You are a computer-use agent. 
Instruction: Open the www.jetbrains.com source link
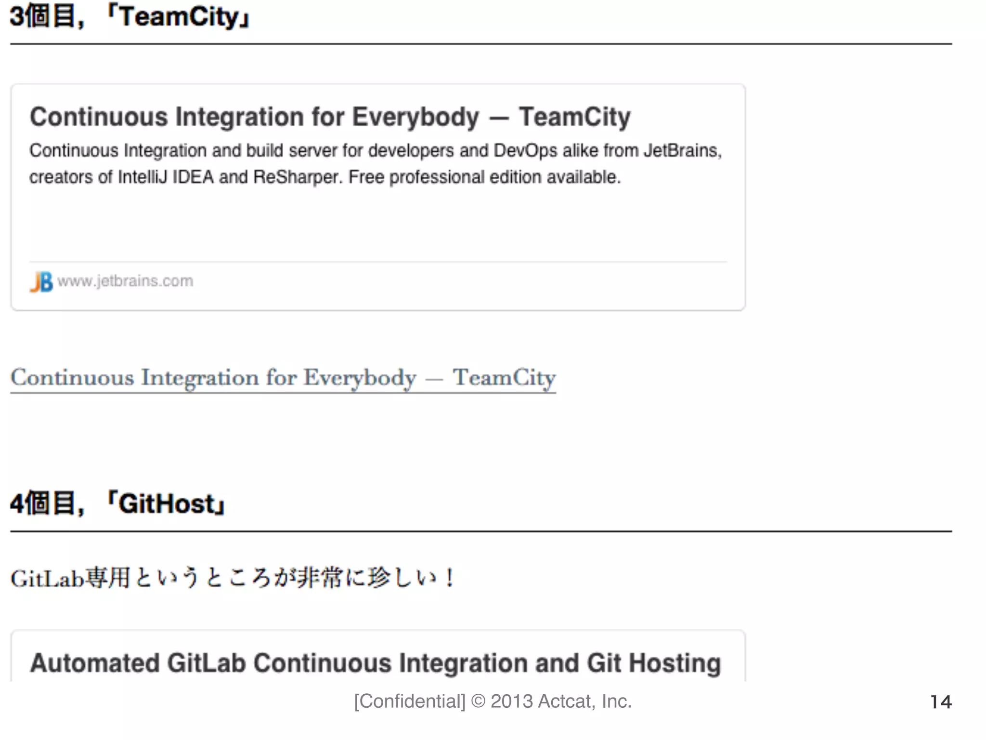point(125,281)
